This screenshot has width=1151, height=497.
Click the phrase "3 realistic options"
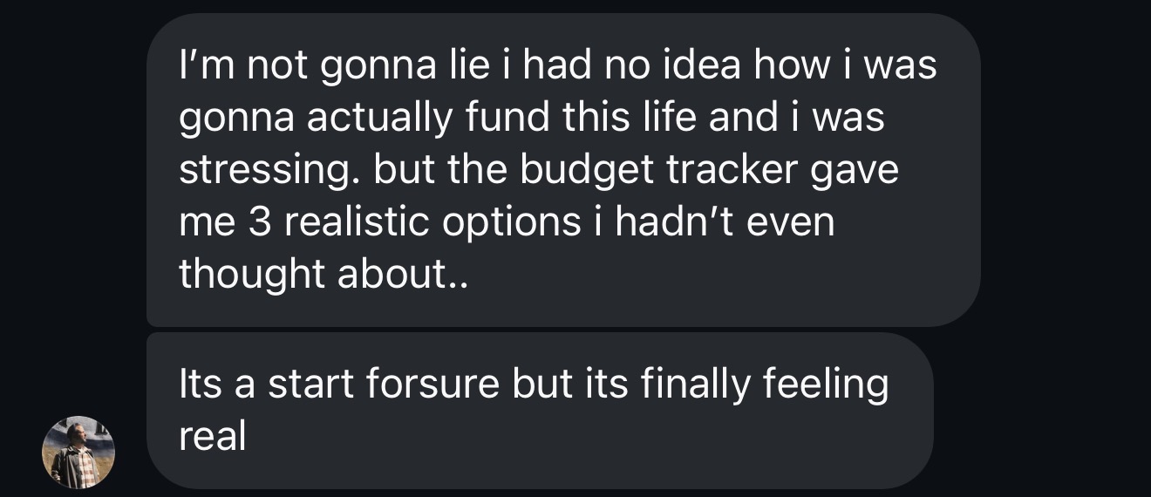coord(412,222)
